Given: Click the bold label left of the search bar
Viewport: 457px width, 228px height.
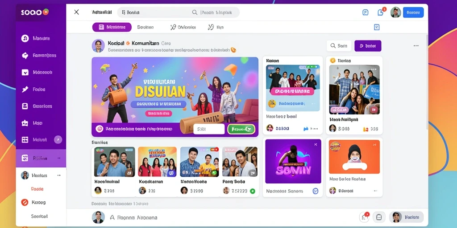Looking at the screenshot, I should 101,12.
